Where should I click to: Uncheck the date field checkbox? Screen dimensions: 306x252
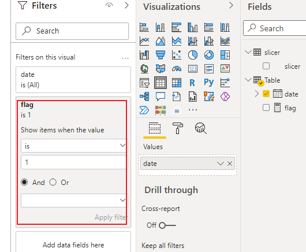[x=266, y=94]
